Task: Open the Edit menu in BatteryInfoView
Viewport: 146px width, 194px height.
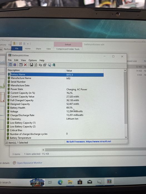Action: point(16,60)
